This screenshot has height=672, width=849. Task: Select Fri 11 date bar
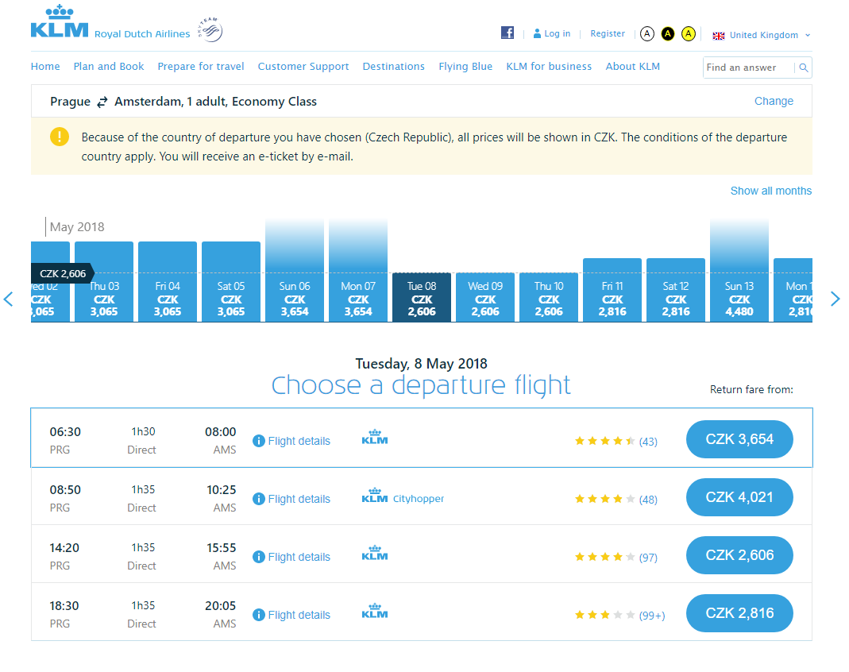[x=612, y=290]
